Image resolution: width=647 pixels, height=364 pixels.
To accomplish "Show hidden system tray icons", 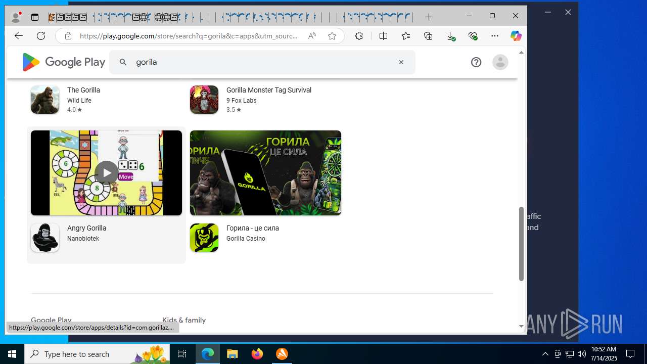I will [x=545, y=354].
